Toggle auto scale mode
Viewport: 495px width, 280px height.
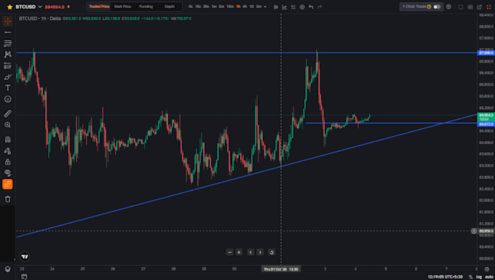[489, 277]
